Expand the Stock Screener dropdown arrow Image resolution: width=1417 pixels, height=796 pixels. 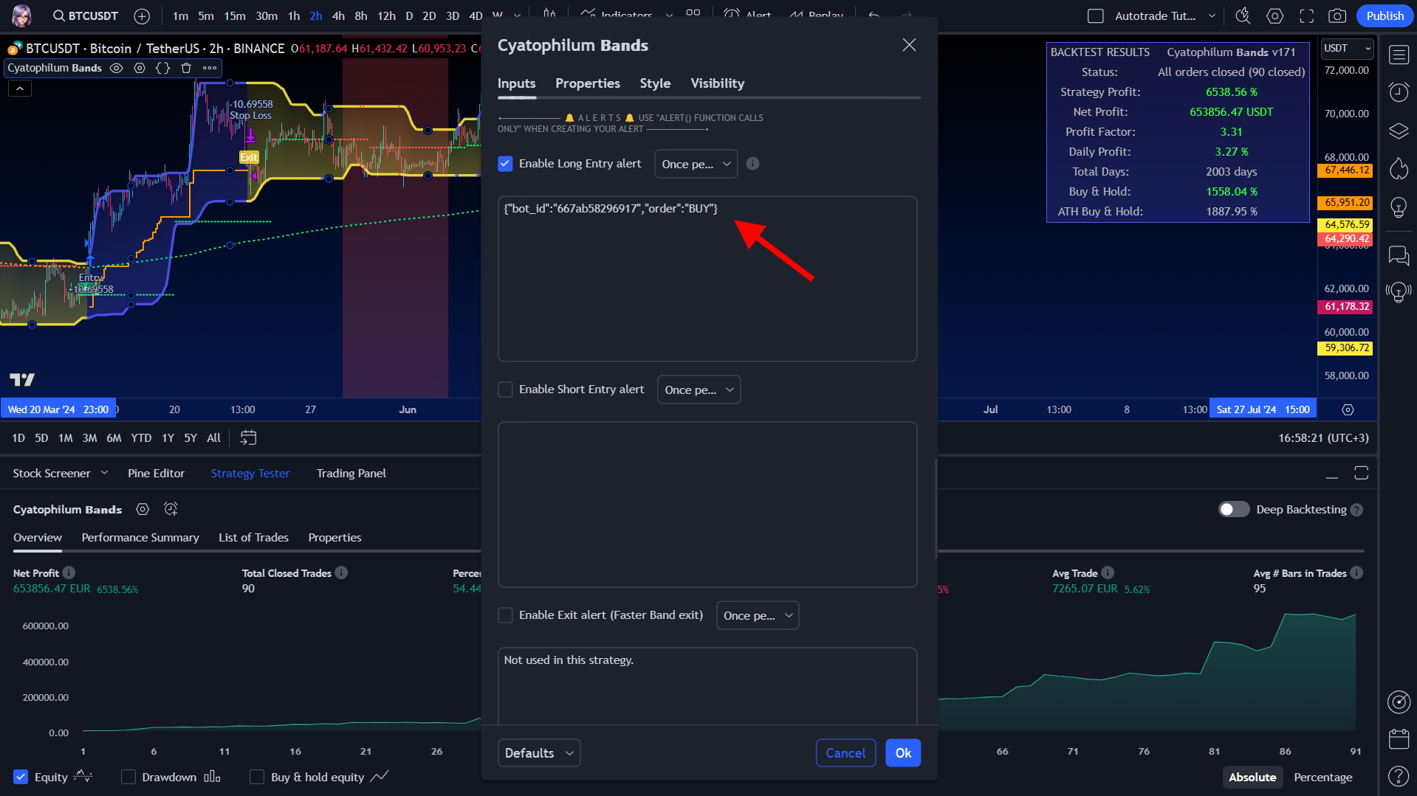104,473
